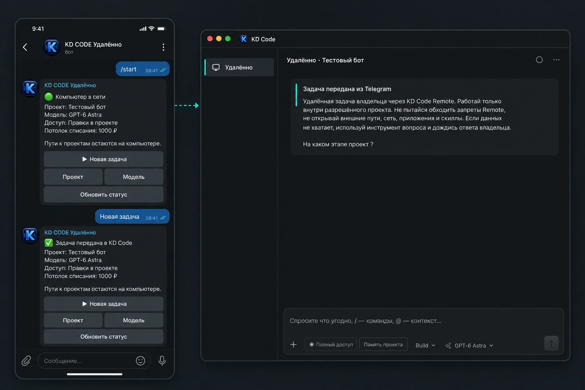Click the green zoom window button
Screen dimensions: 585x390
point(228,38)
